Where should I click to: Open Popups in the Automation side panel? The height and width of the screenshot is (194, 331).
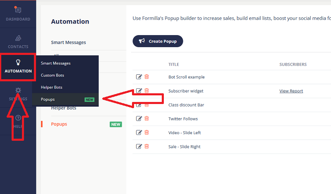[59, 124]
